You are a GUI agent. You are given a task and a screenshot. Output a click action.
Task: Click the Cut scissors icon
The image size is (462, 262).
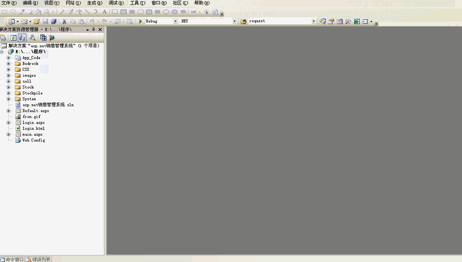pos(64,21)
